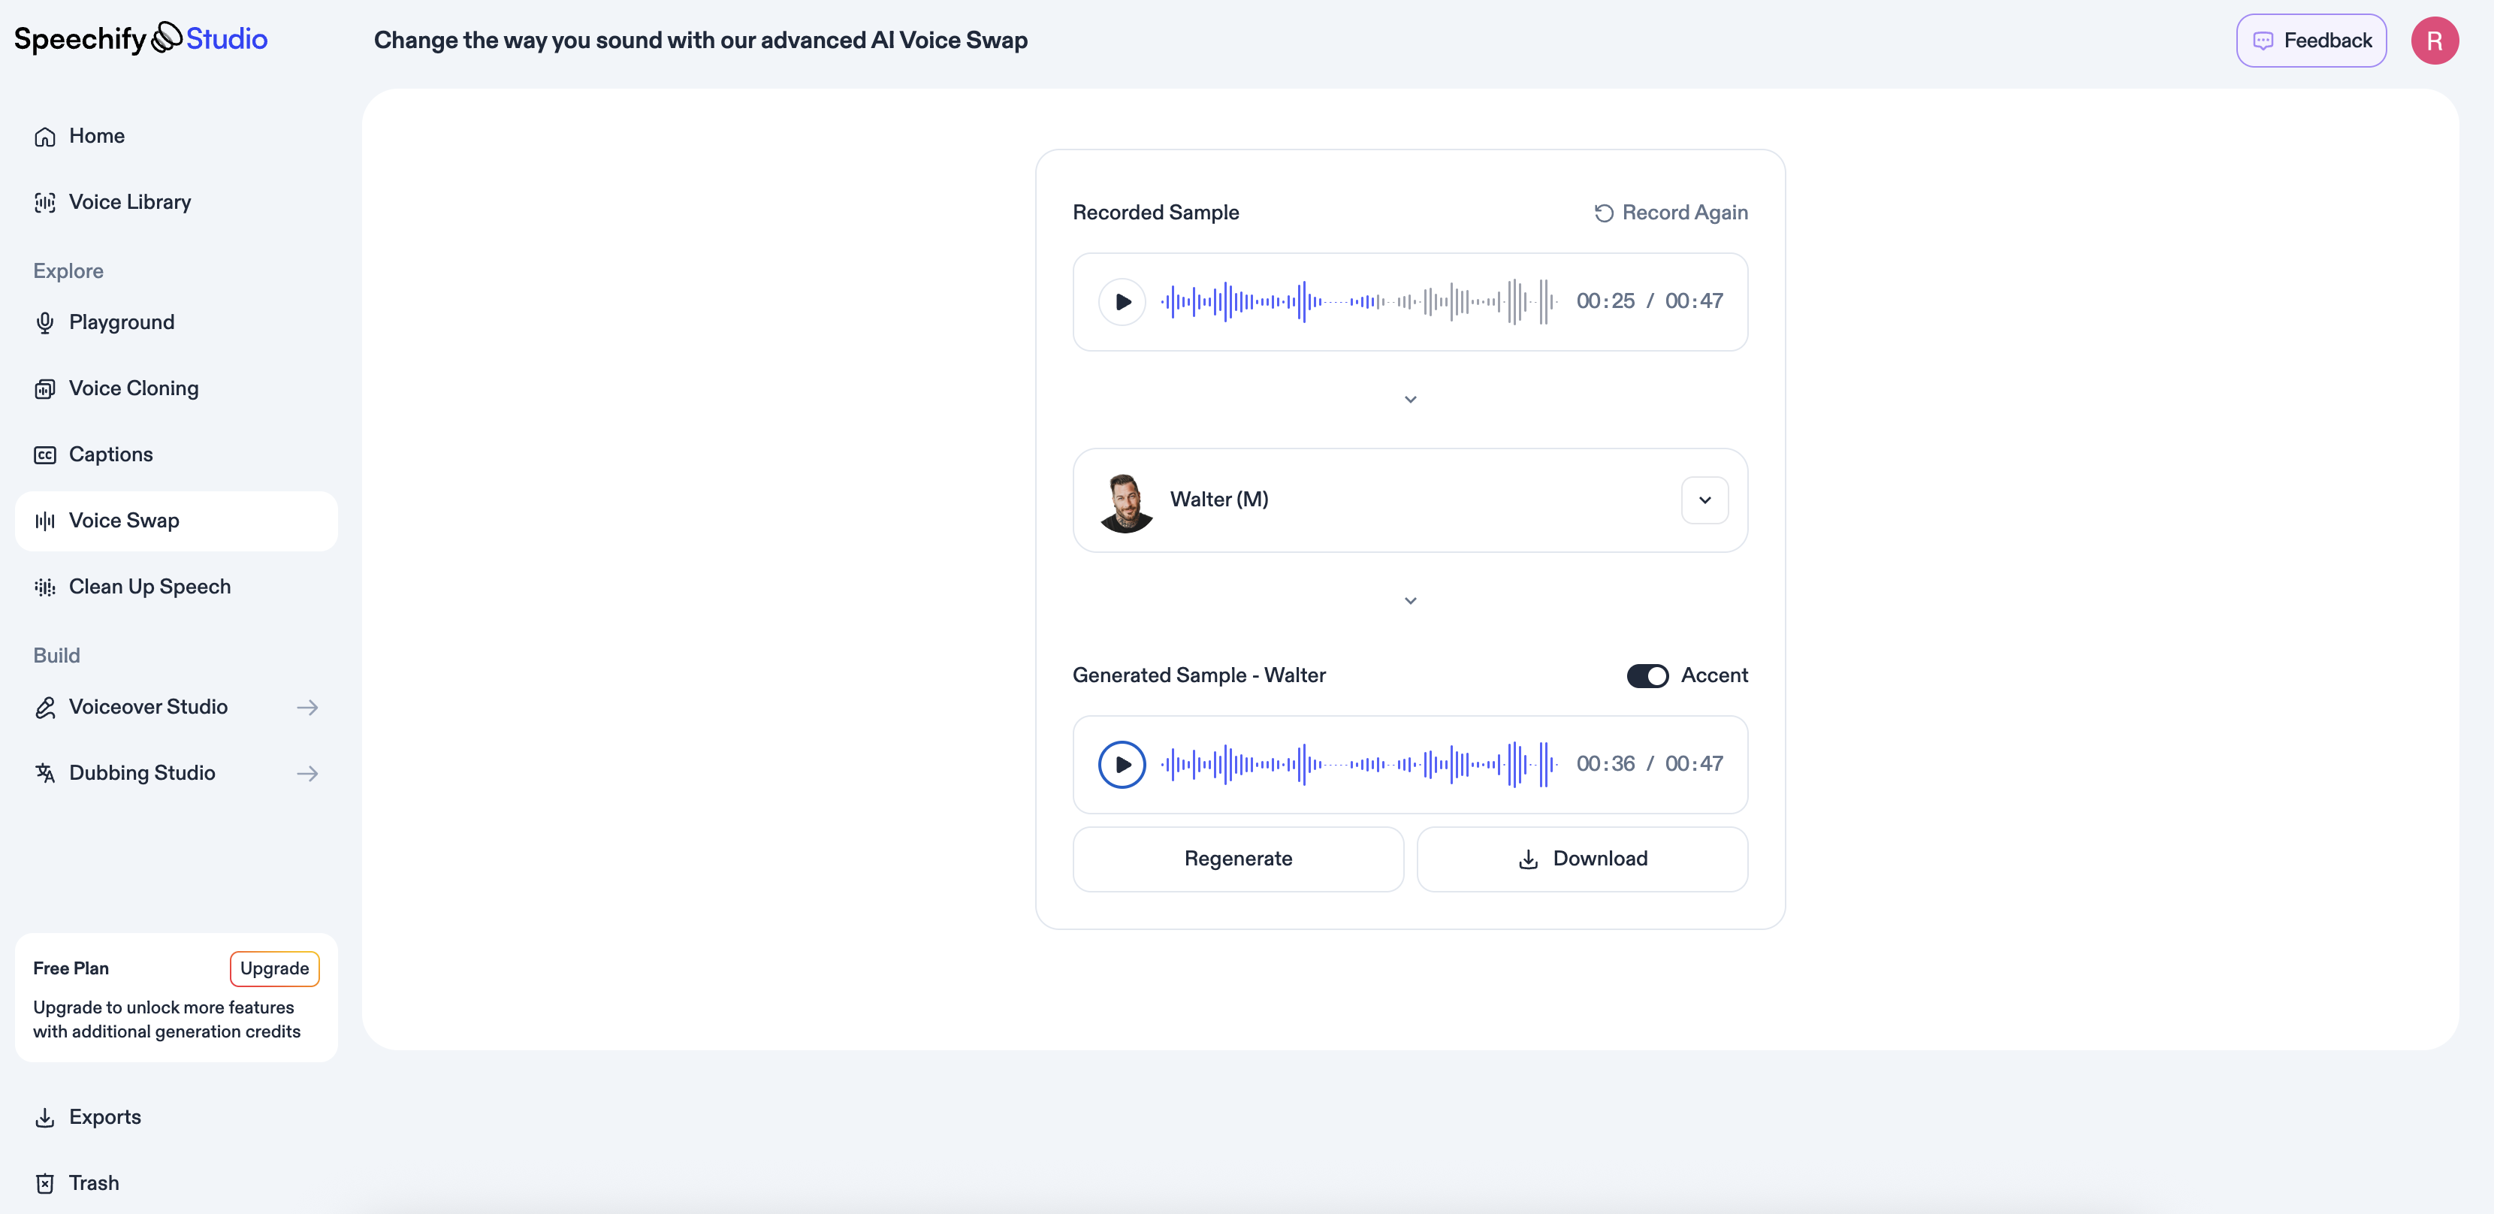Play the Recorded Sample audio
The width and height of the screenshot is (2494, 1214).
1122,301
